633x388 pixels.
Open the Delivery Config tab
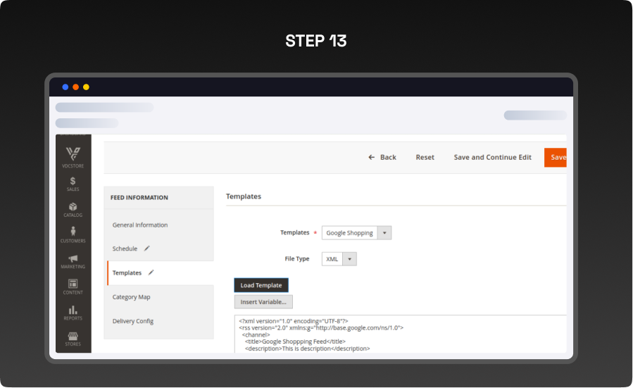click(x=133, y=321)
